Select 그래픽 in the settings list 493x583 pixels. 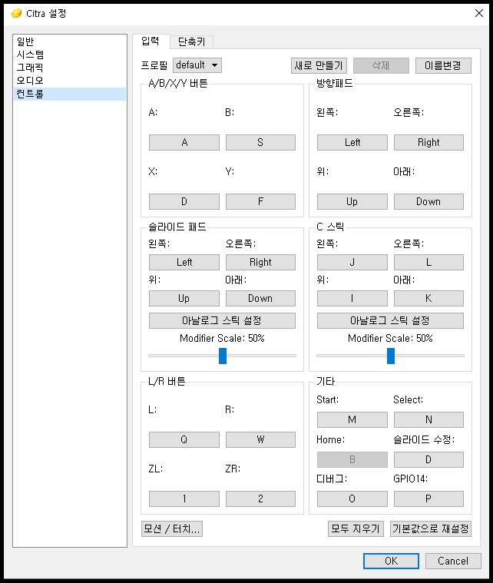(70, 68)
